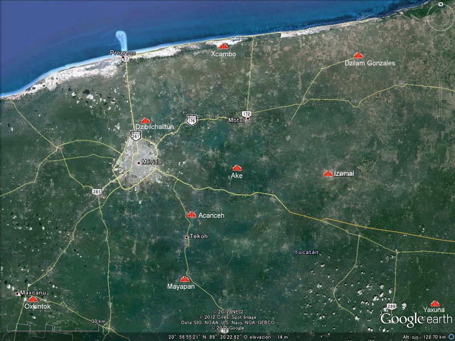Viewport: 455px width, 341px height.
Task: Click the Izamal pyramid placemark icon
Action: point(328,173)
